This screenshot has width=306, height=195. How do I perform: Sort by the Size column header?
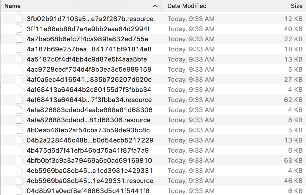tap(296, 6)
